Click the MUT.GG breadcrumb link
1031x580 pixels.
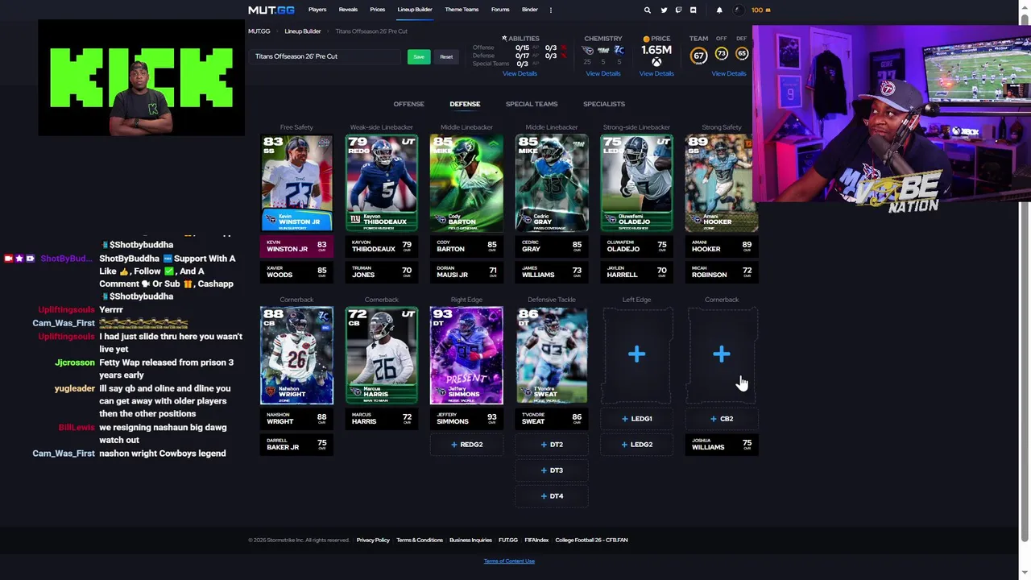(259, 31)
